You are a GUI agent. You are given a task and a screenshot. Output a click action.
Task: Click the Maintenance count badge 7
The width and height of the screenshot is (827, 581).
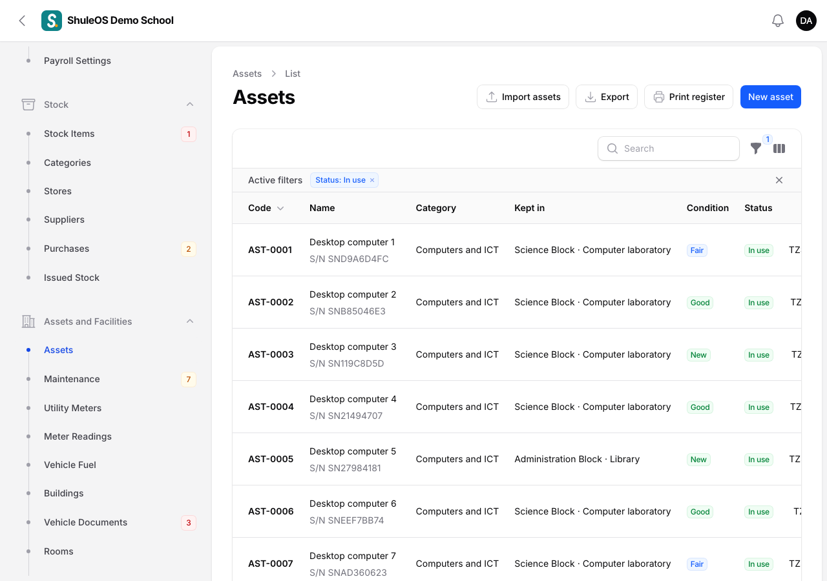pyautogui.click(x=189, y=379)
